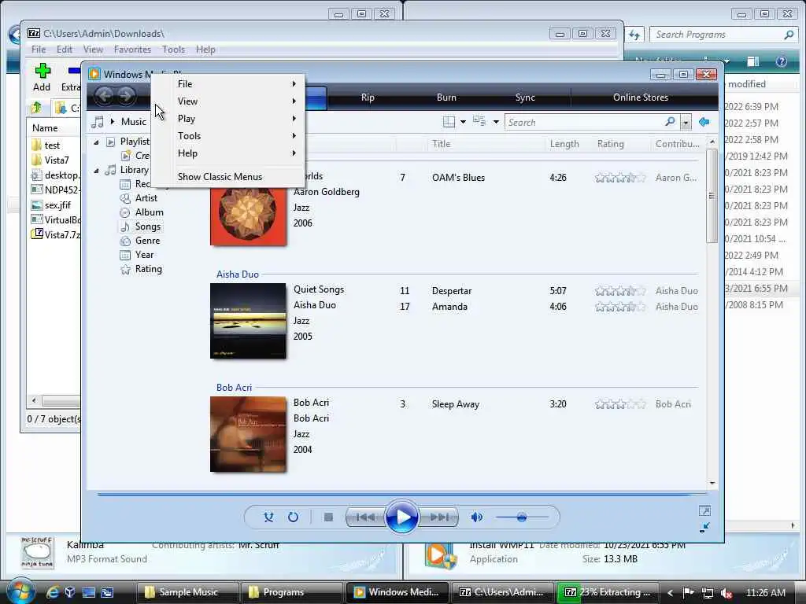
Task: Switch to 23% Extracting taskbar button
Action: coord(609,592)
